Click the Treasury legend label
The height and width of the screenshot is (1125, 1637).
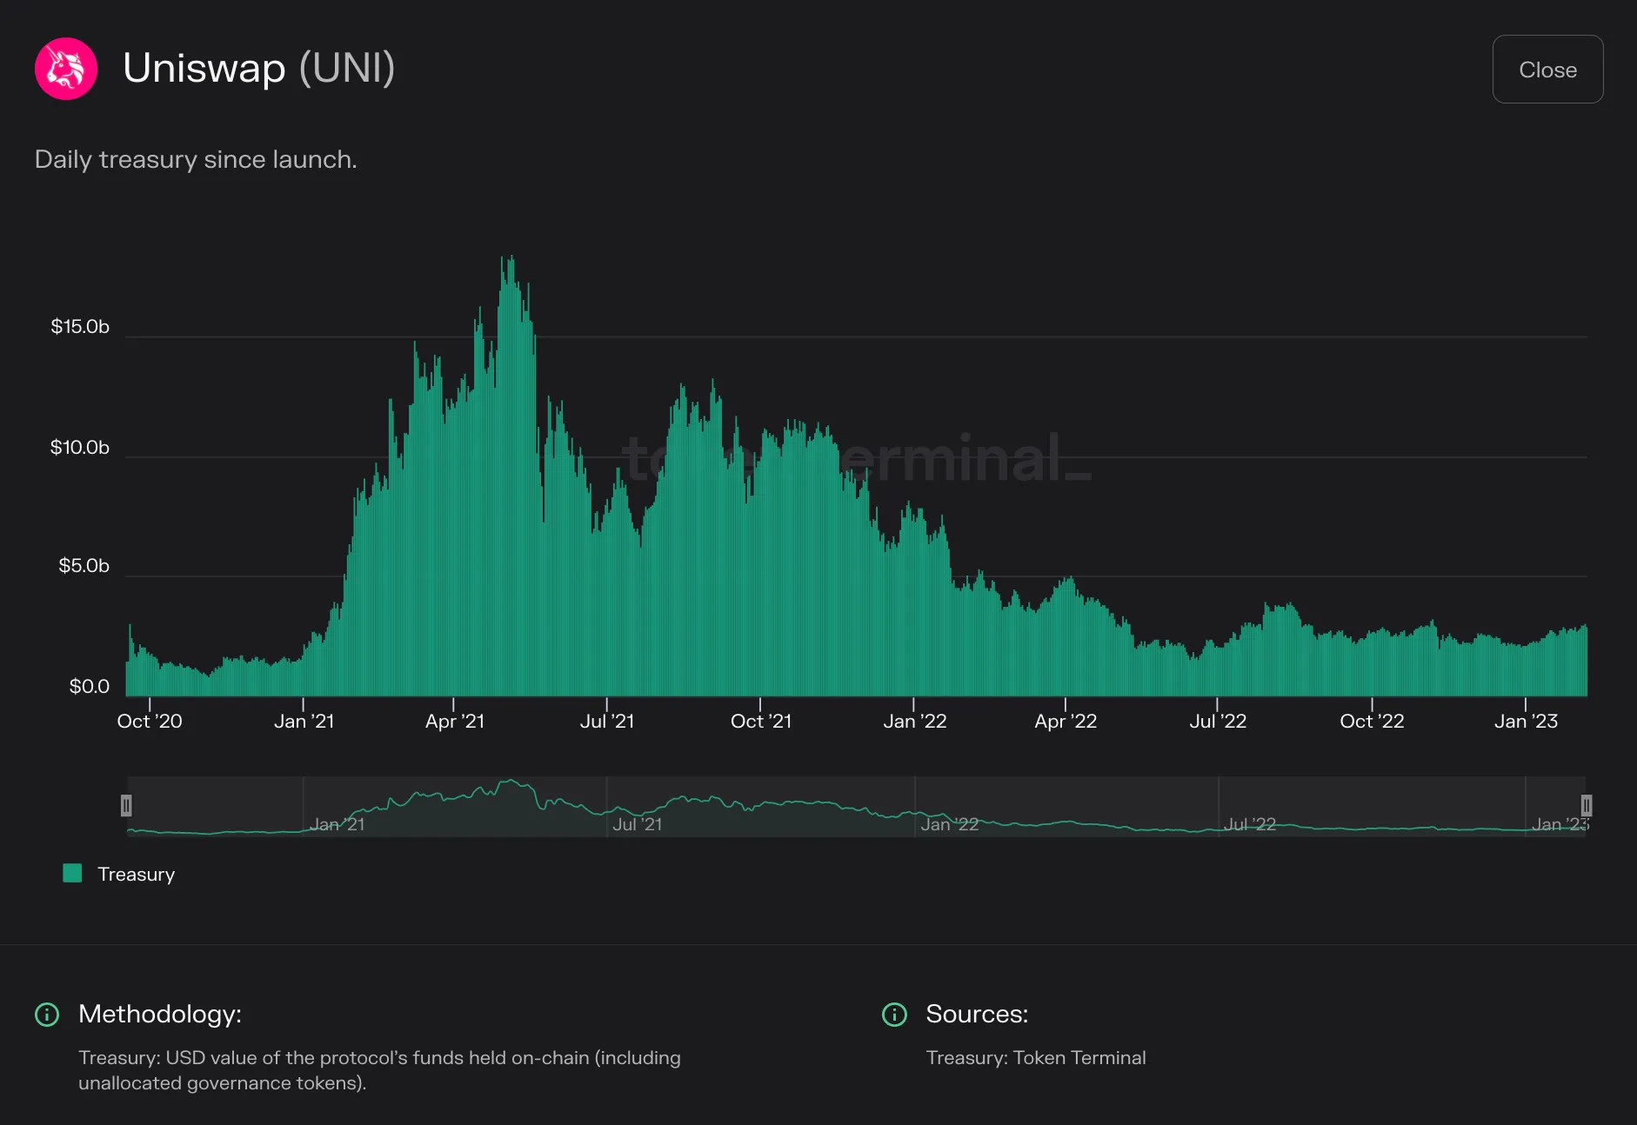pyautogui.click(x=137, y=874)
